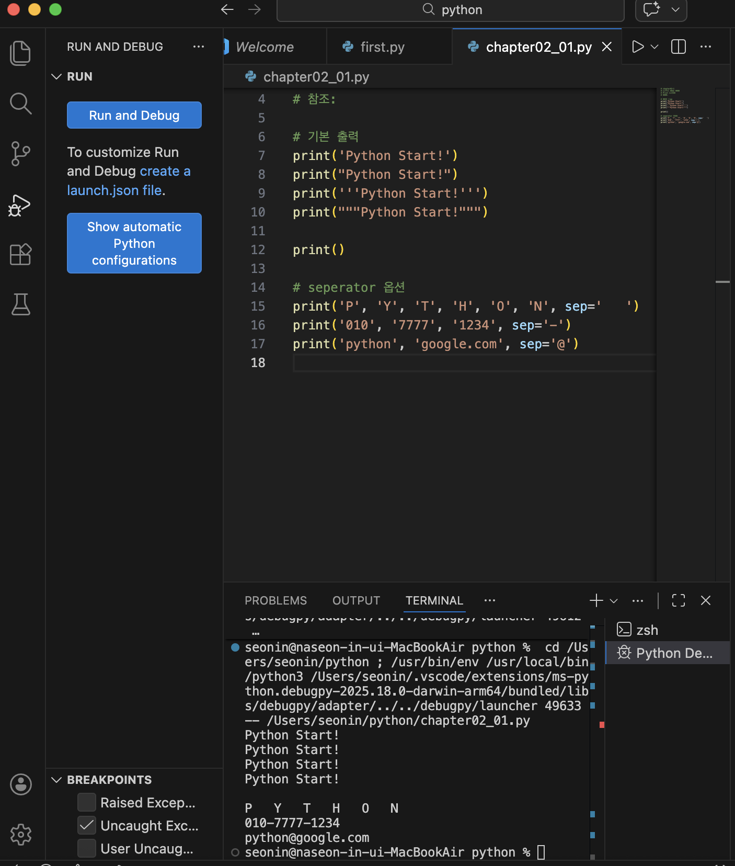735x866 pixels.
Task: Open the Extensions view icon
Action: click(20, 255)
